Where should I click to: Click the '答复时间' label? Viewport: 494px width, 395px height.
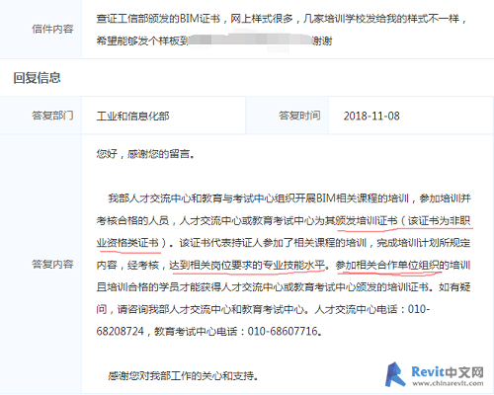[x=299, y=116]
